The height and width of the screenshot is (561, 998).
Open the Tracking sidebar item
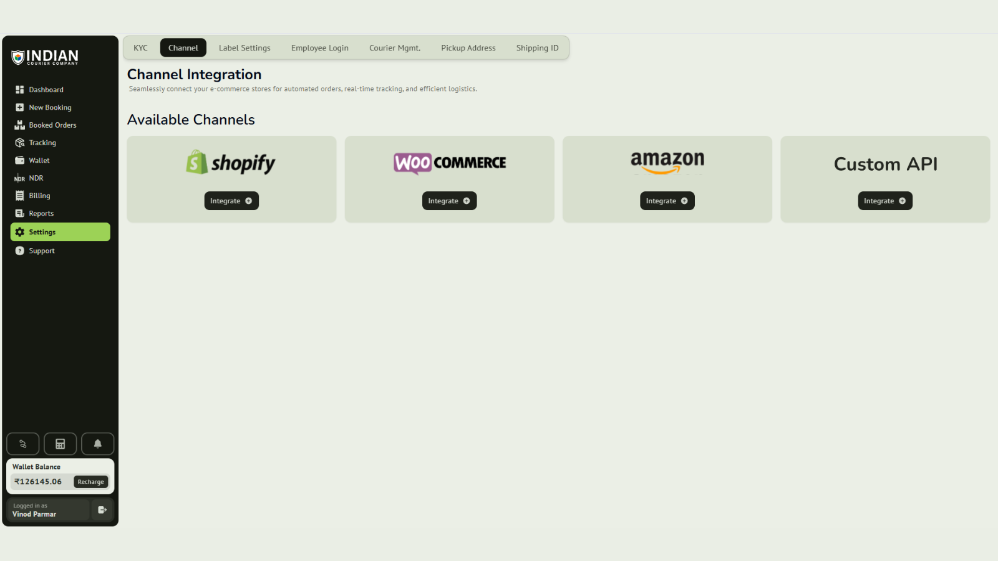[60, 143]
